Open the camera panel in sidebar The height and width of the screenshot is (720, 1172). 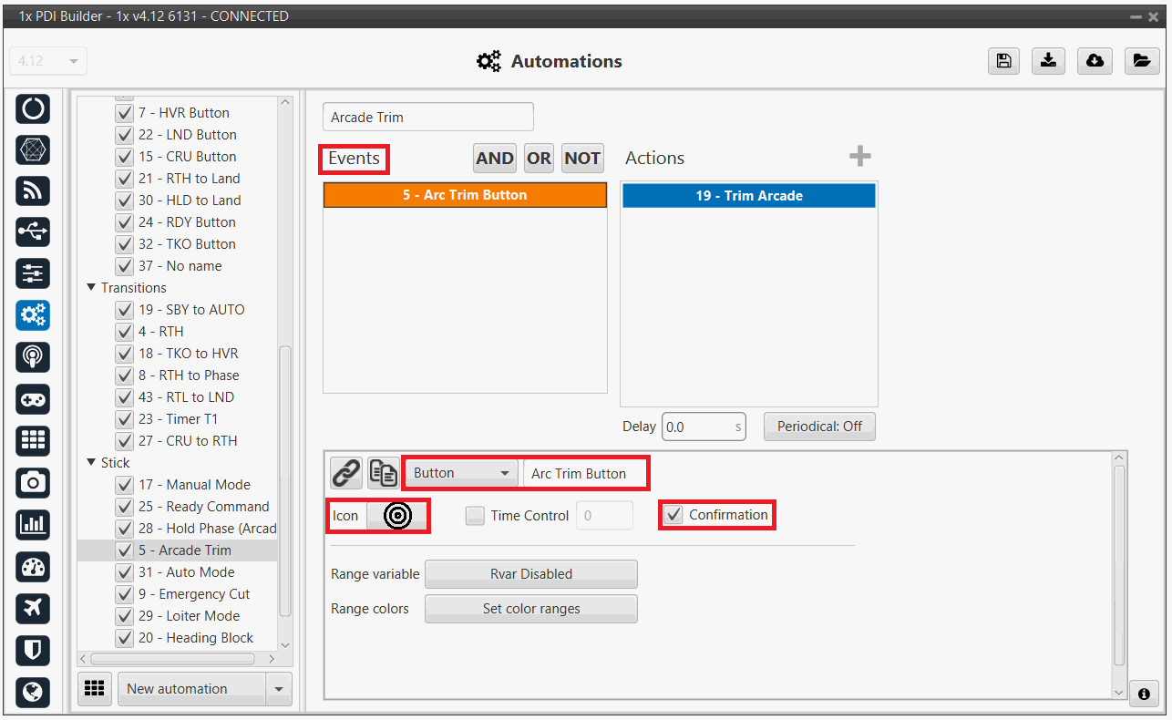33,482
